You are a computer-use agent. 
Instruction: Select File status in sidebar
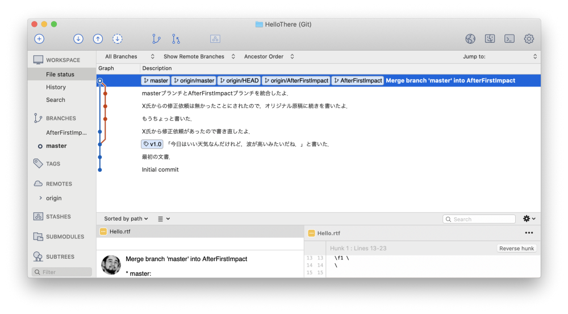pyautogui.click(x=62, y=74)
